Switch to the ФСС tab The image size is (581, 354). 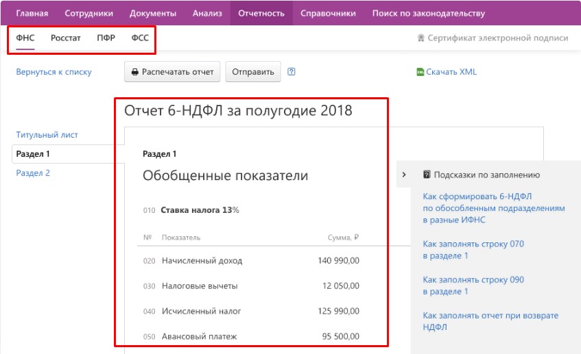pyautogui.click(x=140, y=38)
